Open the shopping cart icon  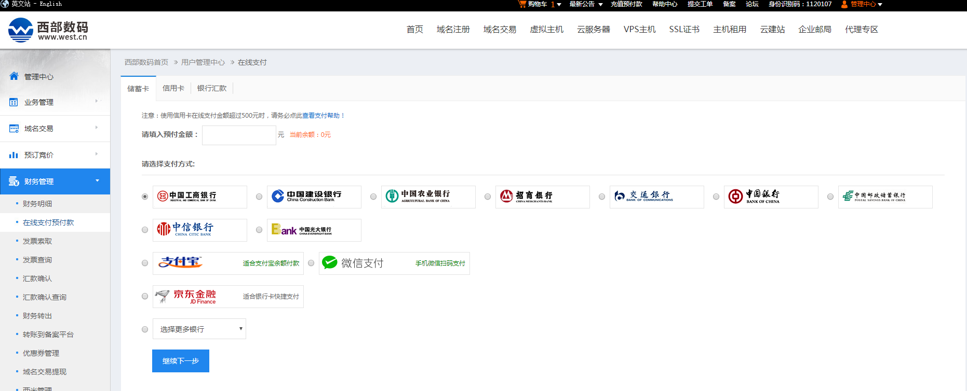(522, 4)
